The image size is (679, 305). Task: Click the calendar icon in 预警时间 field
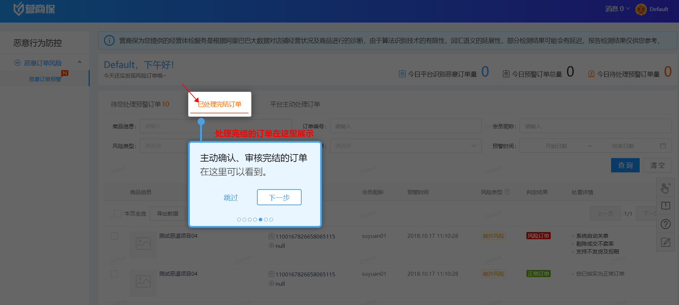(663, 146)
